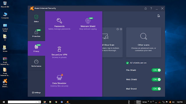Screen dimensions: 186x104
Task: Click the 'Stop webcam spying' text
Action: pos(88,29)
